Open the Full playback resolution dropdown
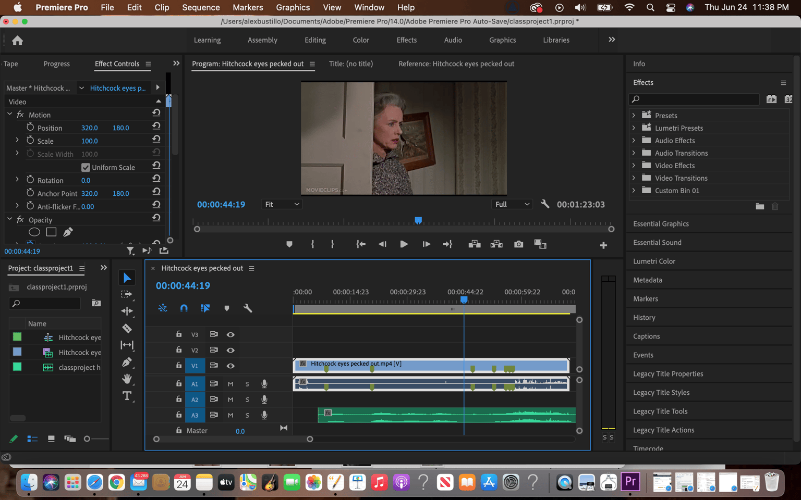The width and height of the screenshot is (801, 500). click(512, 204)
